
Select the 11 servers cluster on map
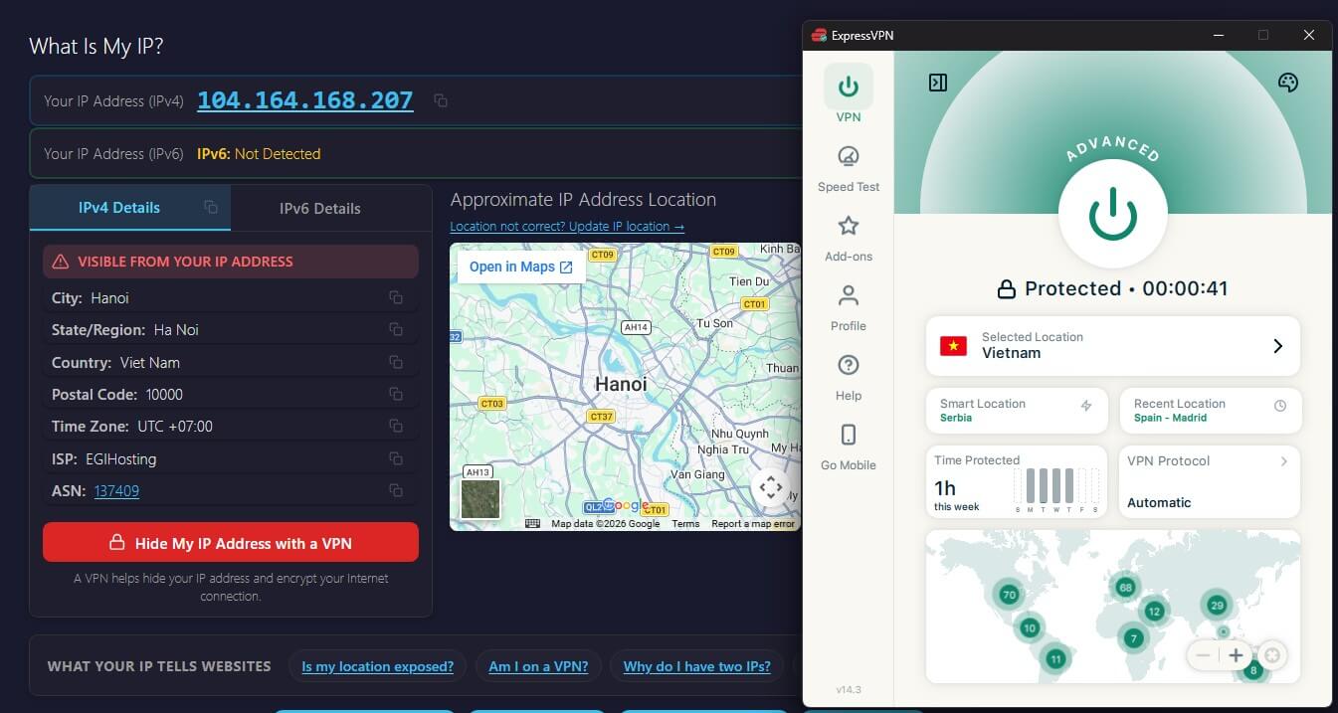point(1055,658)
